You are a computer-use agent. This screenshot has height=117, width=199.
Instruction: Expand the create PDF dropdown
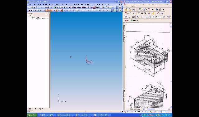(133, 13)
